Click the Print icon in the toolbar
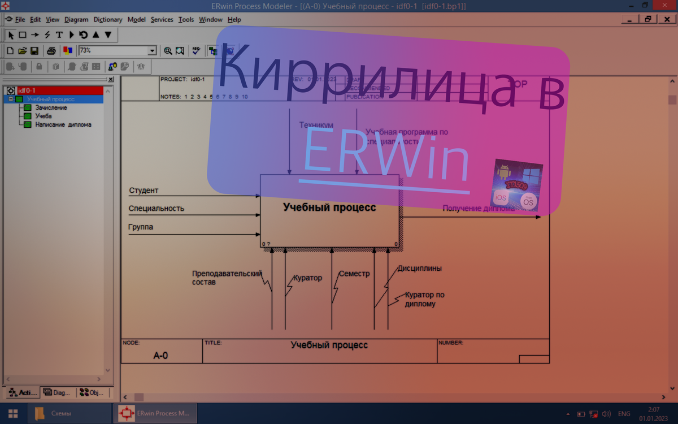The width and height of the screenshot is (678, 424). pyautogui.click(x=51, y=51)
